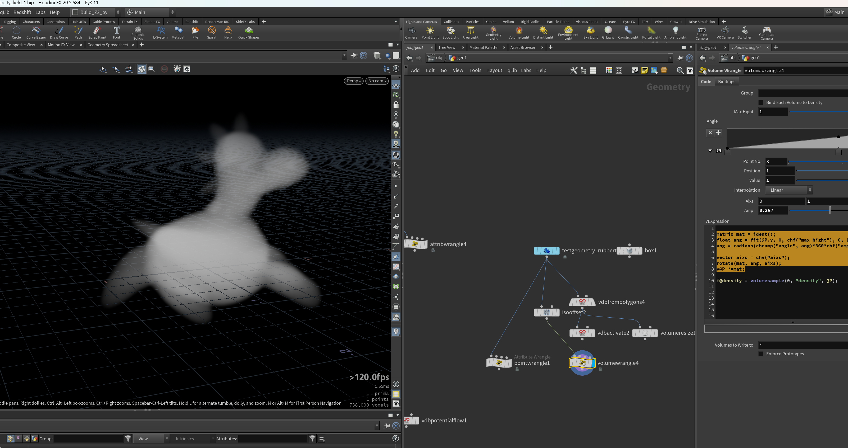
Task: Enable Bind Each Volume to Density
Action: 761,102
